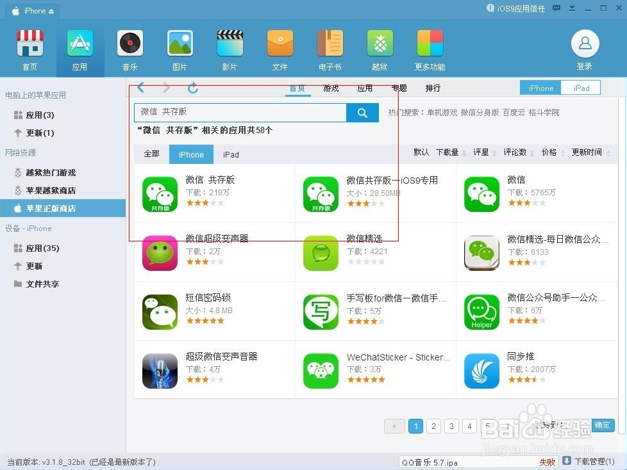Go to results page 3

click(x=451, y=426)
